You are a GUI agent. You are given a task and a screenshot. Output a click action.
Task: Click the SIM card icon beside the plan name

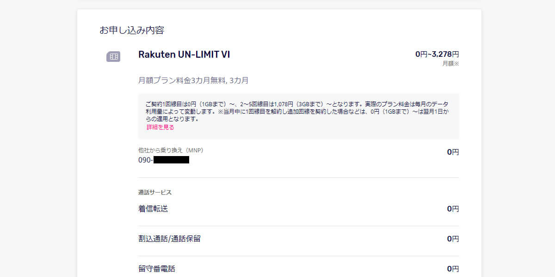pyautogui.click(x=113, y=57)
